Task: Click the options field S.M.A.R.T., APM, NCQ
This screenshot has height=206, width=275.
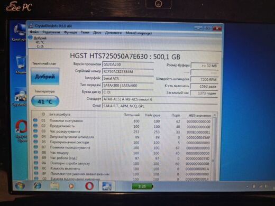Action: click(160, 106)
